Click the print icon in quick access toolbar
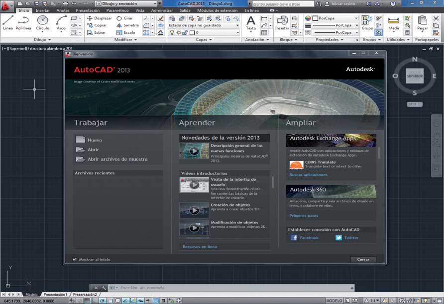 [x=65, y=3]
